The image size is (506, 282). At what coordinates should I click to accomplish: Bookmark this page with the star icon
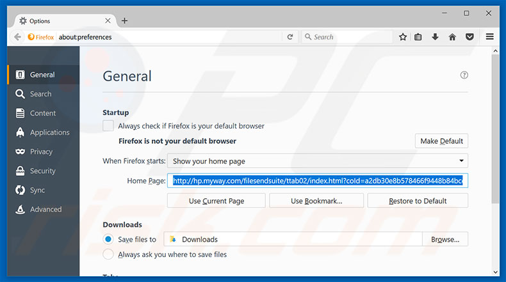pos(403,37)
